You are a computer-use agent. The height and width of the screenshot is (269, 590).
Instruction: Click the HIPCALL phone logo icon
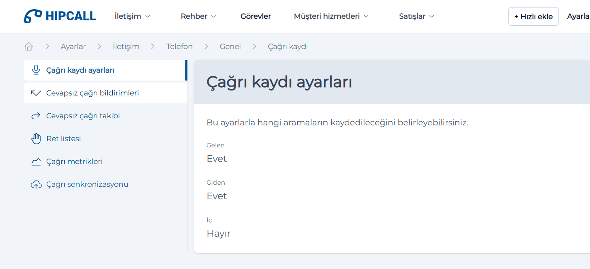[x=33, y=16]
